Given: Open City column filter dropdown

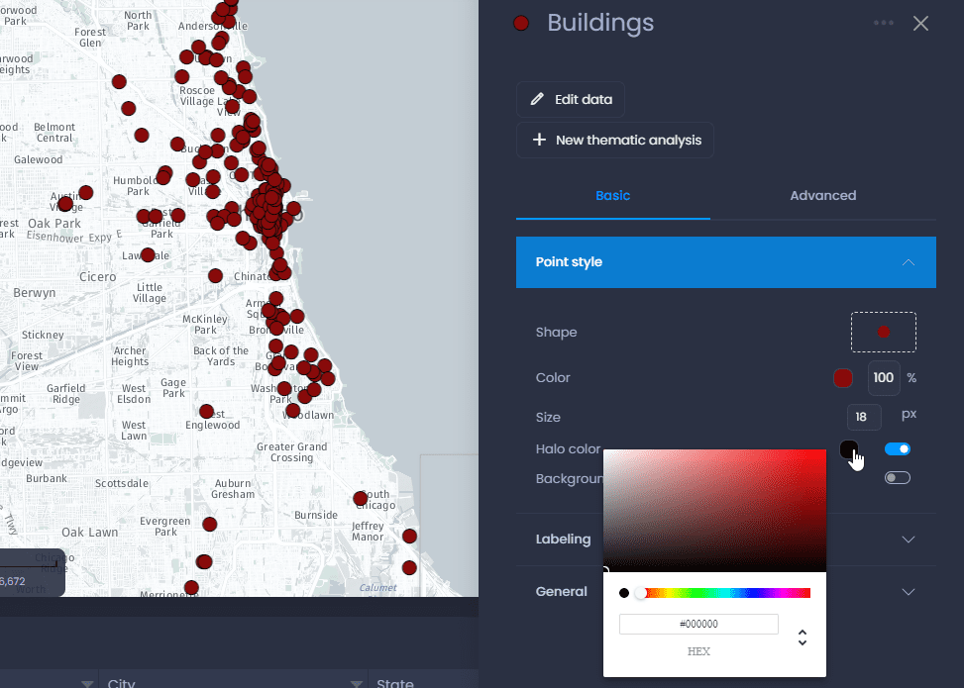Looking at the screenshot, I should pos(356,684).
